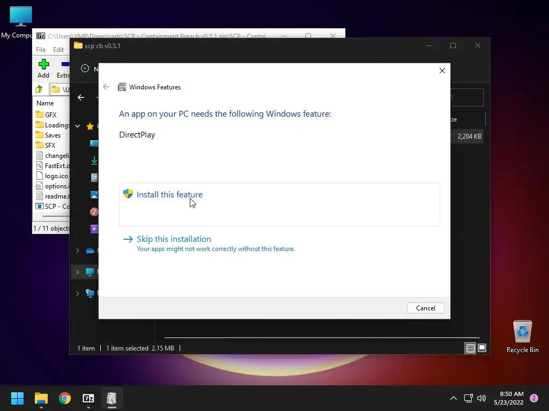Screen dimensions: 549x411
Task: Click the OneDrive cloud icon
Action: tap(90, 250)
